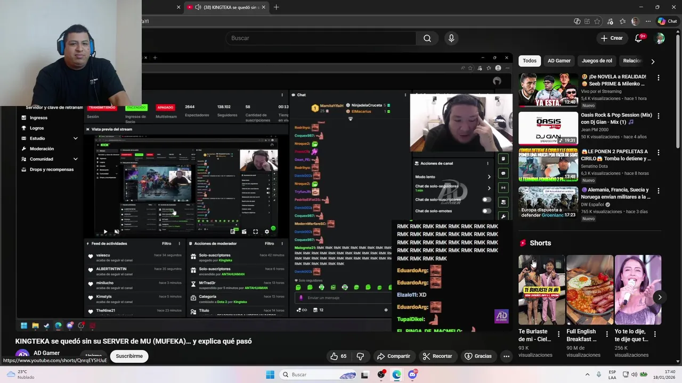Open options for Alemania, Francia, Suecia video
Screen dimensions: 682x383
(x=658, y=191)
